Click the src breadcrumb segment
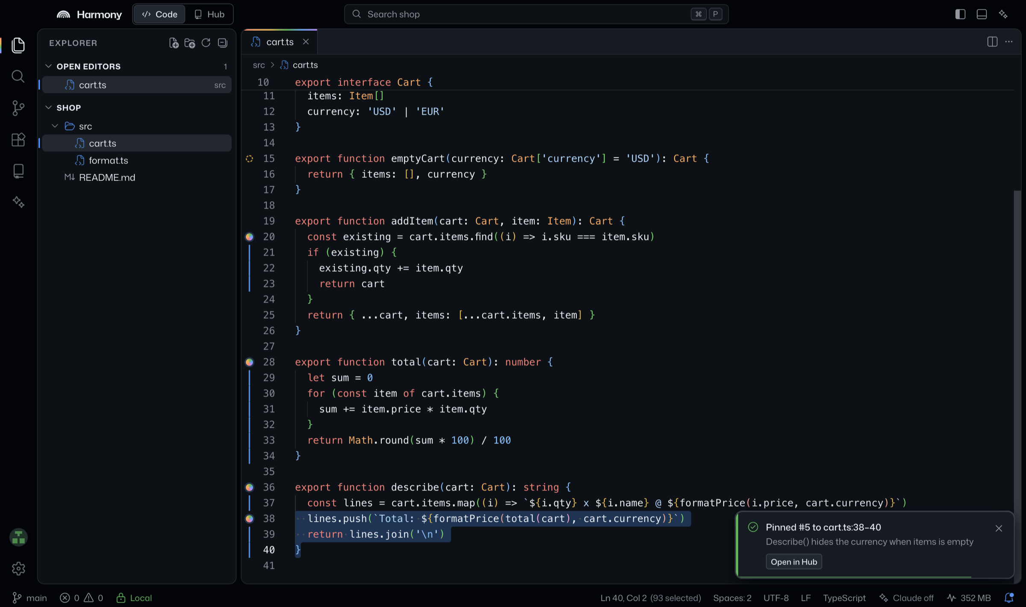This screenshot has width=1026, height=607. point(259,65)
